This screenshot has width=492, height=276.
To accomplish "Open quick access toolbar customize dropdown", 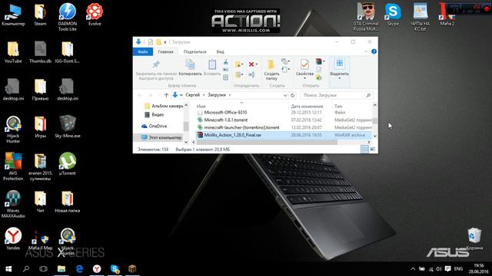I will (165, 42).
